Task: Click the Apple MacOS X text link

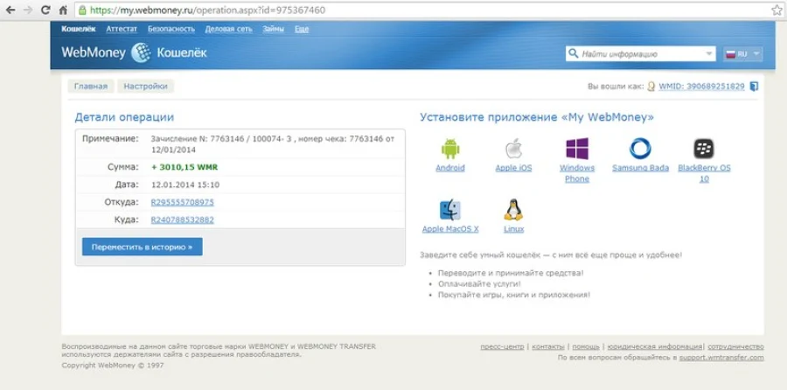Action: (x=450, y=229)
